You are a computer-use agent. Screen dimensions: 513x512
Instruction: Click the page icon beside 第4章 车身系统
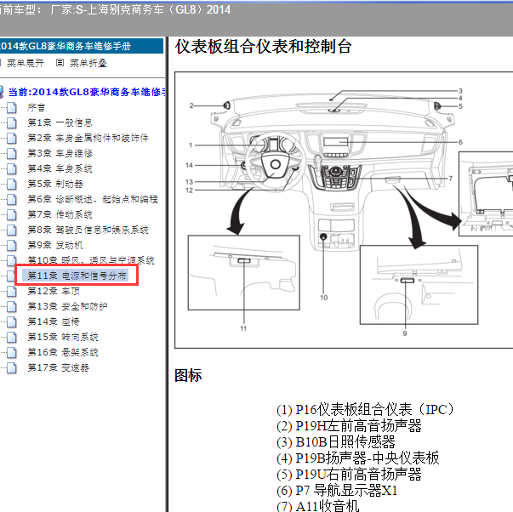point(12,168)
